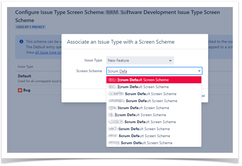Viewport: 242px width, 166px height.
Task: Pick the seventh Scrum Default Screen Scheme suggestion
Action: click(x=154, y=122)
